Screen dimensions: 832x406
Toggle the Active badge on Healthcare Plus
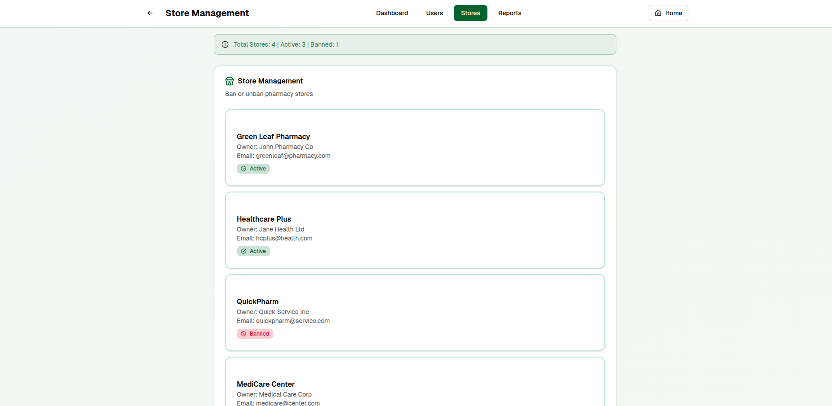[x=253, y=251]
